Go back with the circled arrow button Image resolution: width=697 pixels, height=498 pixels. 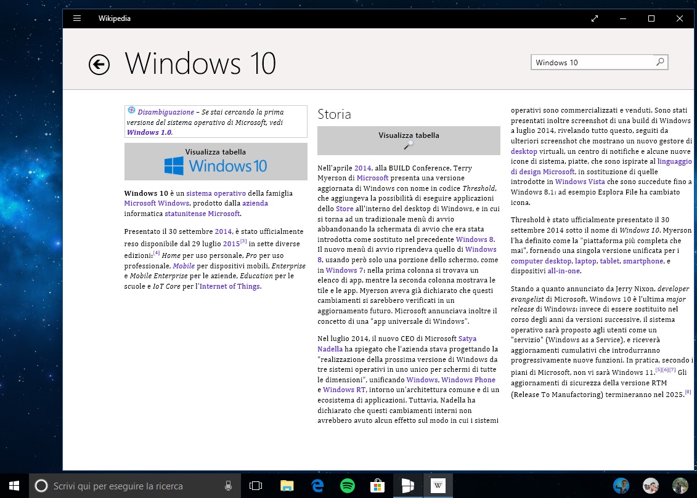[99, 65]
